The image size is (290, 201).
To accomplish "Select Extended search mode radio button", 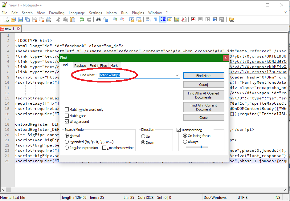I will click(67, 142).
